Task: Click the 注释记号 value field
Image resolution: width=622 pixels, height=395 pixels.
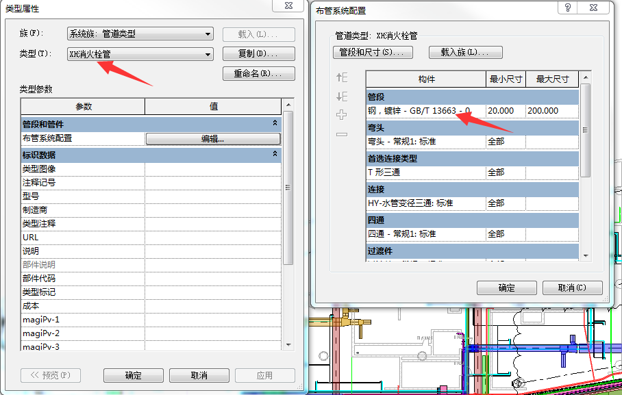Action: 213,183
